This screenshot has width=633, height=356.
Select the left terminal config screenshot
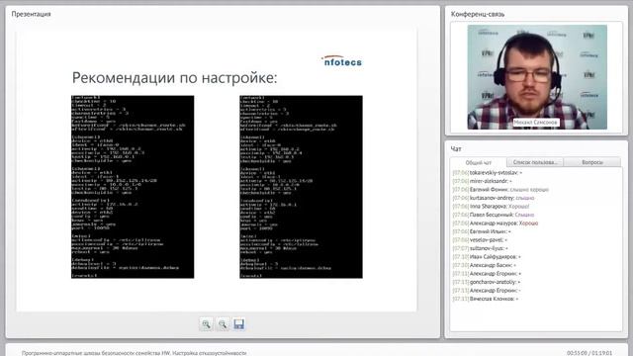pyautogui.click(x=133, y=187)
